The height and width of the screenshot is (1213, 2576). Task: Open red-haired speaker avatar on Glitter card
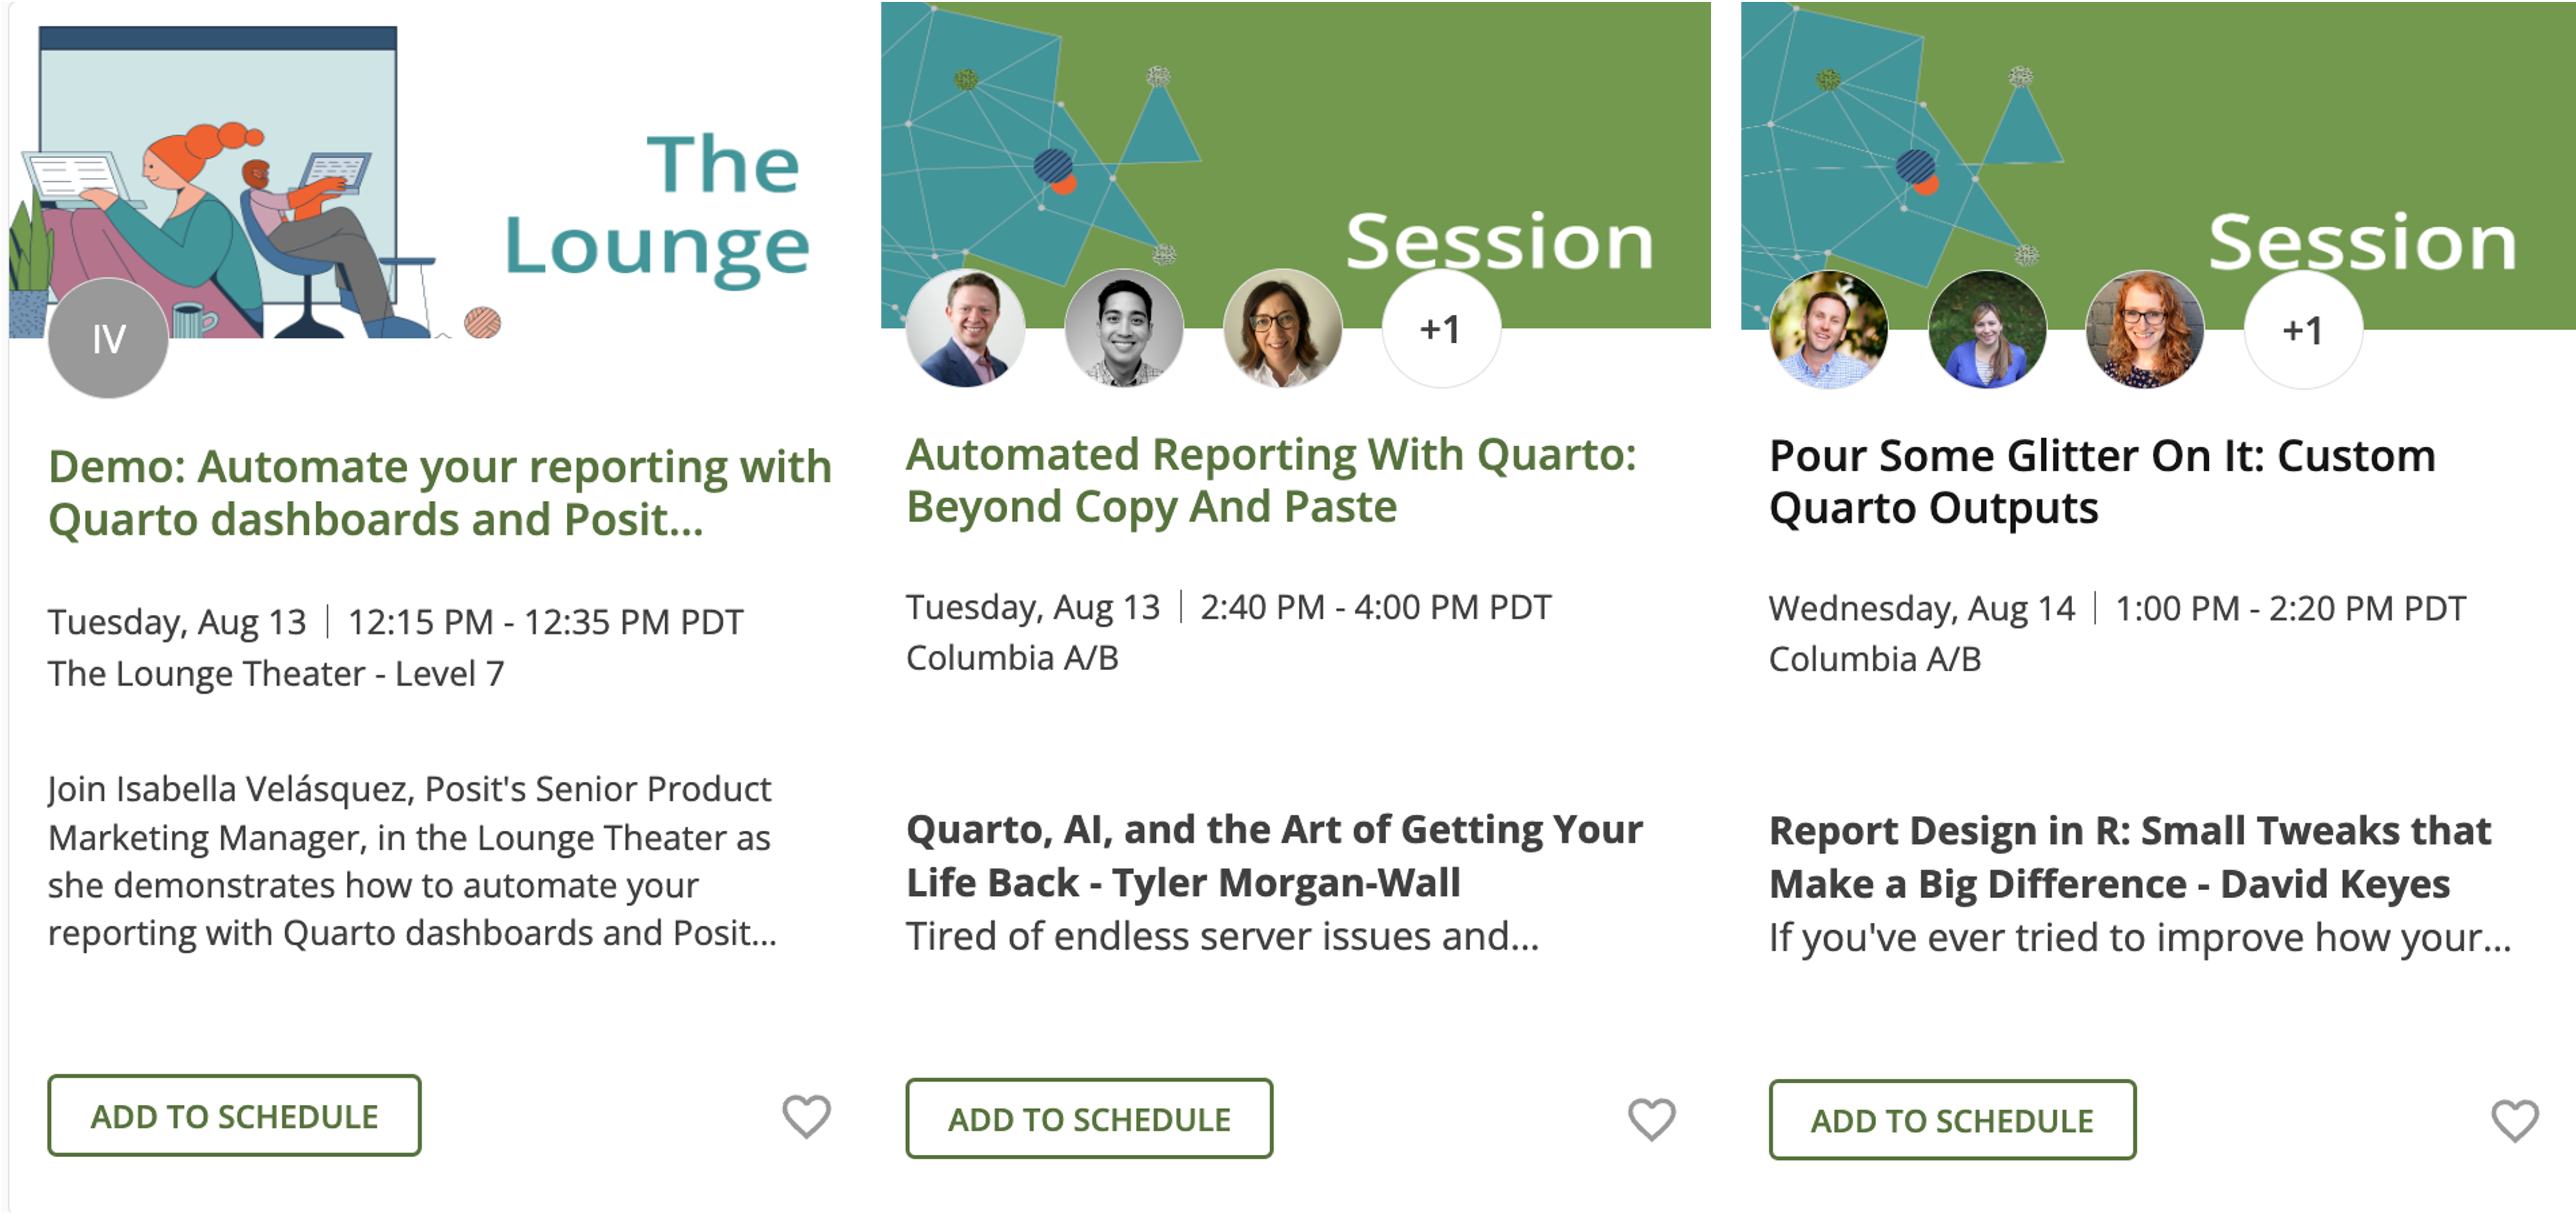tap(2145, 329)
